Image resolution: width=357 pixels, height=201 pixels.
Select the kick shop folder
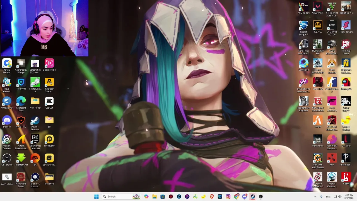tap(49, 179)
